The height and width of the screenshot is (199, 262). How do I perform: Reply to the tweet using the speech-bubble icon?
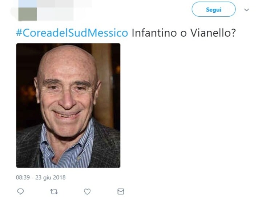pos(20,191)
